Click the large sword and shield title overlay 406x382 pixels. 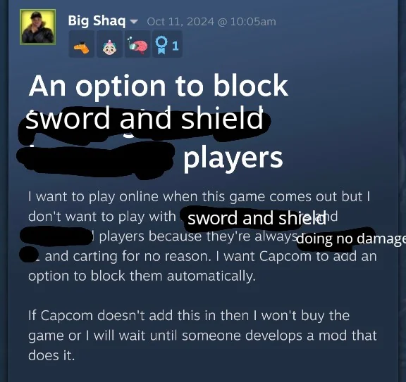[144, 119]
